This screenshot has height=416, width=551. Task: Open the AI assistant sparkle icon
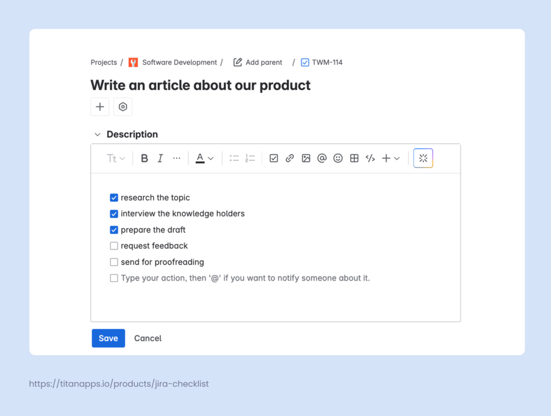pyautogui.click(x=422, y=158)
